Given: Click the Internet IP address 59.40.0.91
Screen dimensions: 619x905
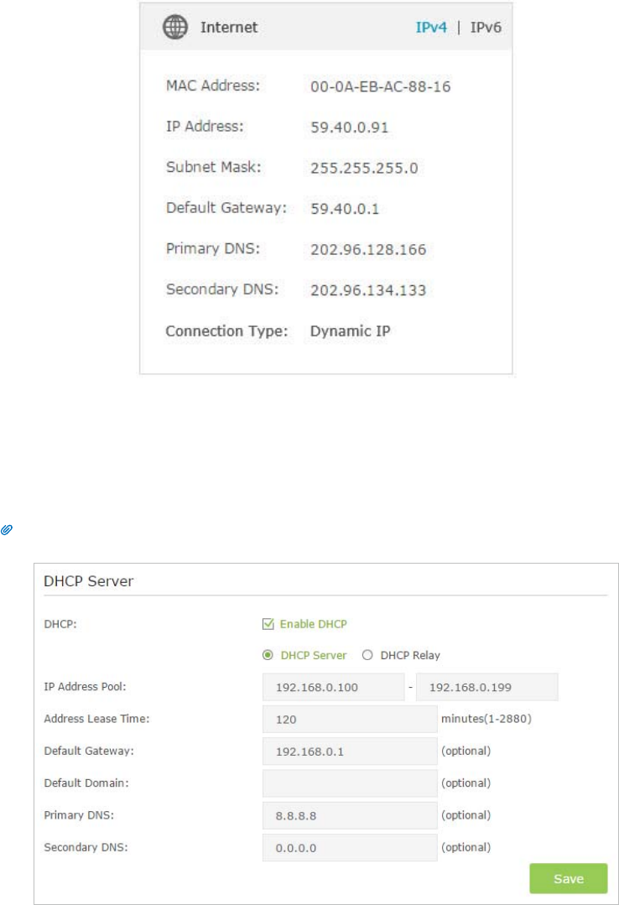Looking at the screenshot, I should pyautogui.click(x=350, y=127).
